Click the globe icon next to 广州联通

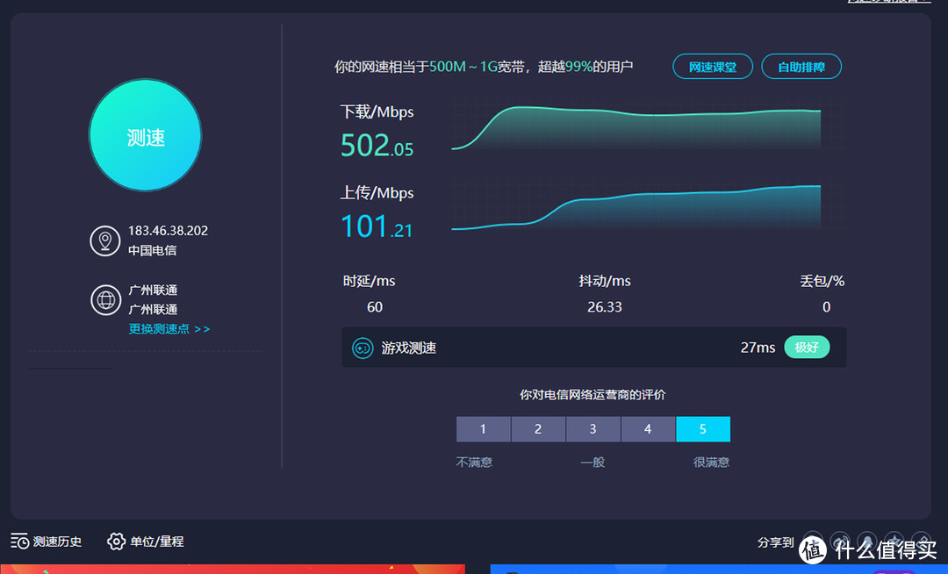105,299
